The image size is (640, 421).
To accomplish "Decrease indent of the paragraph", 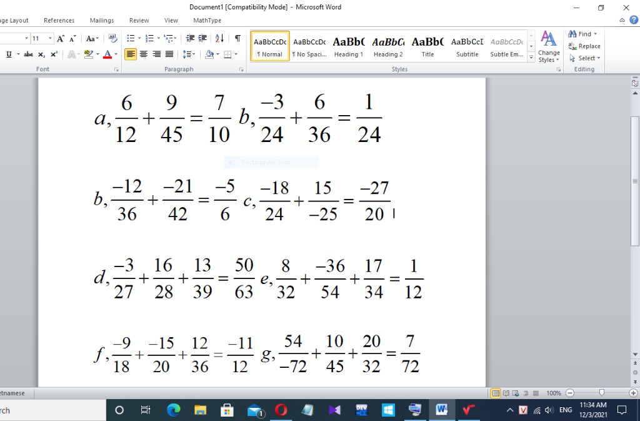I will click(x=190, y=38).
